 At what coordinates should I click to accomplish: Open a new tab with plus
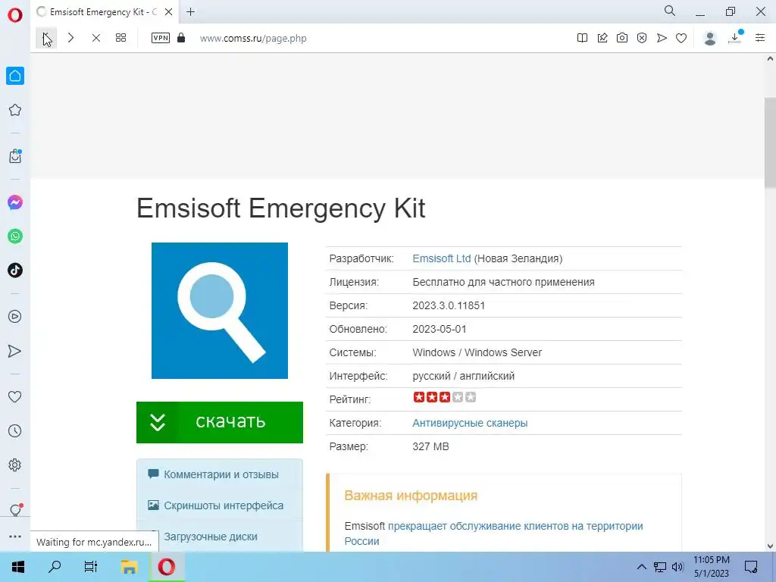[190, 12]
